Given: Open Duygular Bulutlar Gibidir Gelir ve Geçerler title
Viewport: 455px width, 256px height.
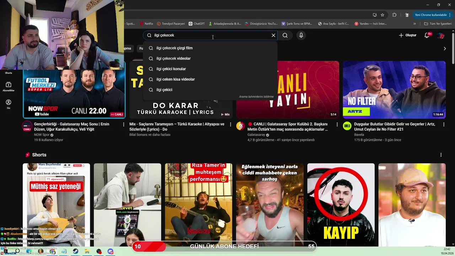Looking at the screenshot, I should [395, 127].
